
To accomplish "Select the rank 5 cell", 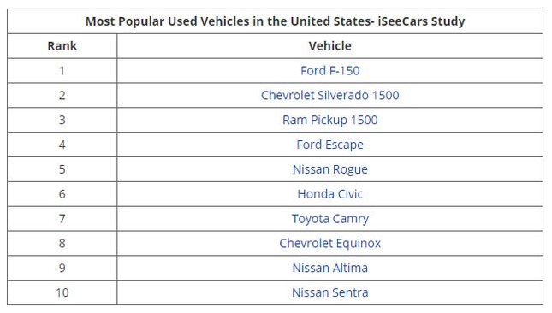I will click(x=62, y=169).
